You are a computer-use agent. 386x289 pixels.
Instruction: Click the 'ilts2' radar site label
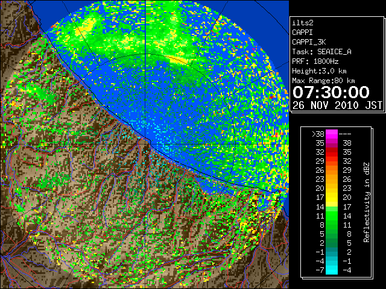click(303, 23)
